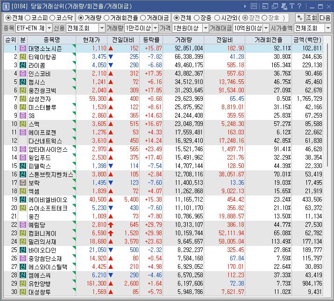This screenshot has width=334, height=301.
Task: Click the 증 badge beside 대명소노시즌
Action: click(x=23, y=49)
